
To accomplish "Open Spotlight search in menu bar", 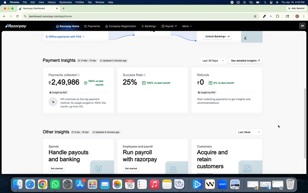I will point(265,2).
